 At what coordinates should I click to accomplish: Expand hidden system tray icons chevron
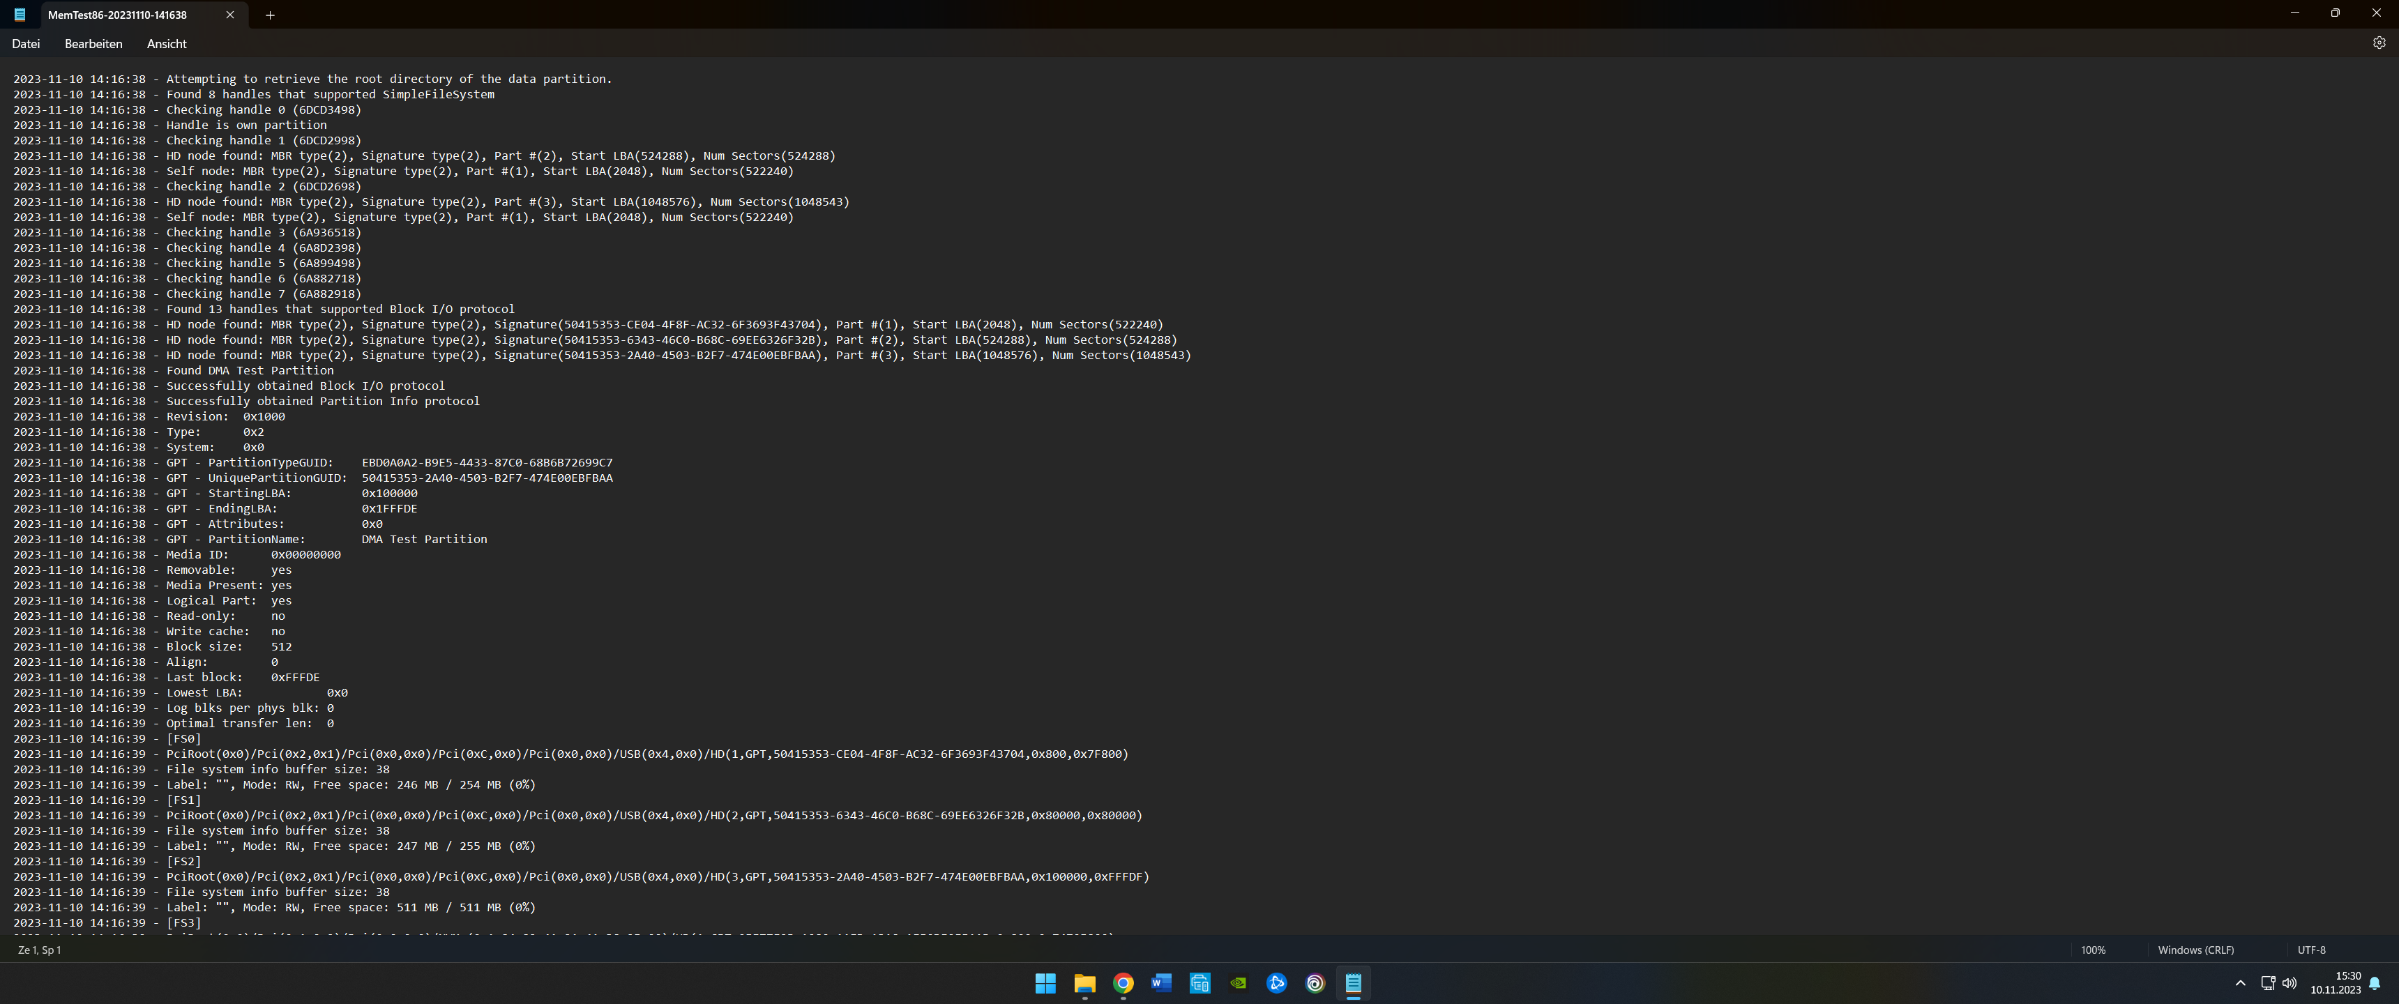pyautogui.click(x=2240, y=982)
